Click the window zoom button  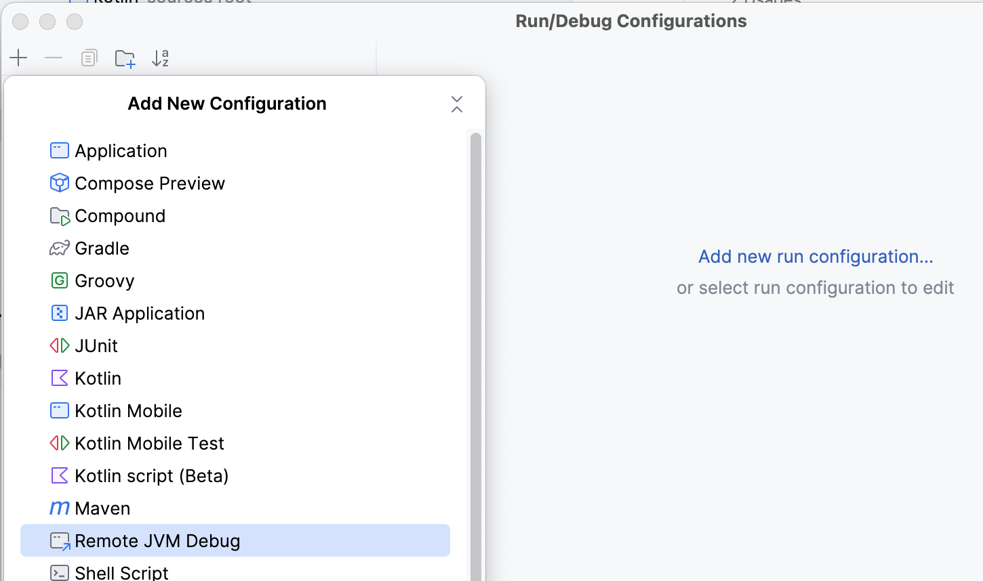coord(75,22)
